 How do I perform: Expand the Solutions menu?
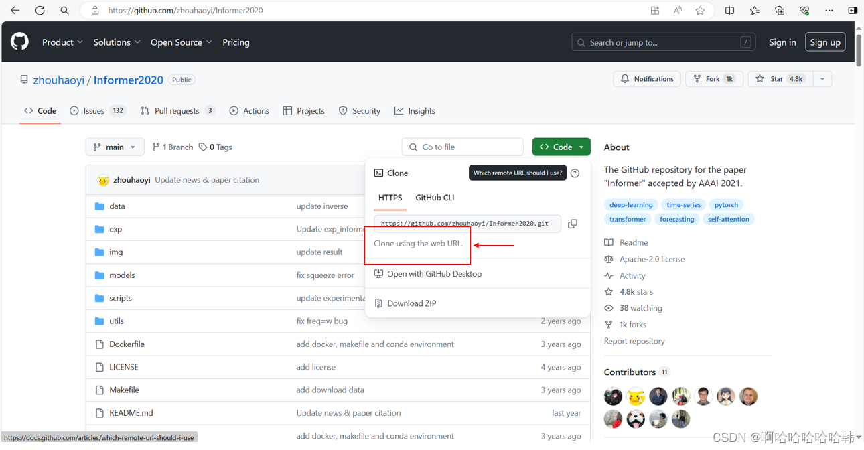click(117, 42)
